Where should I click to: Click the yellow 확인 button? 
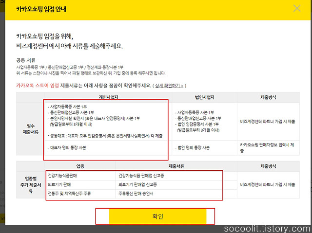click(x=157, y=216)
